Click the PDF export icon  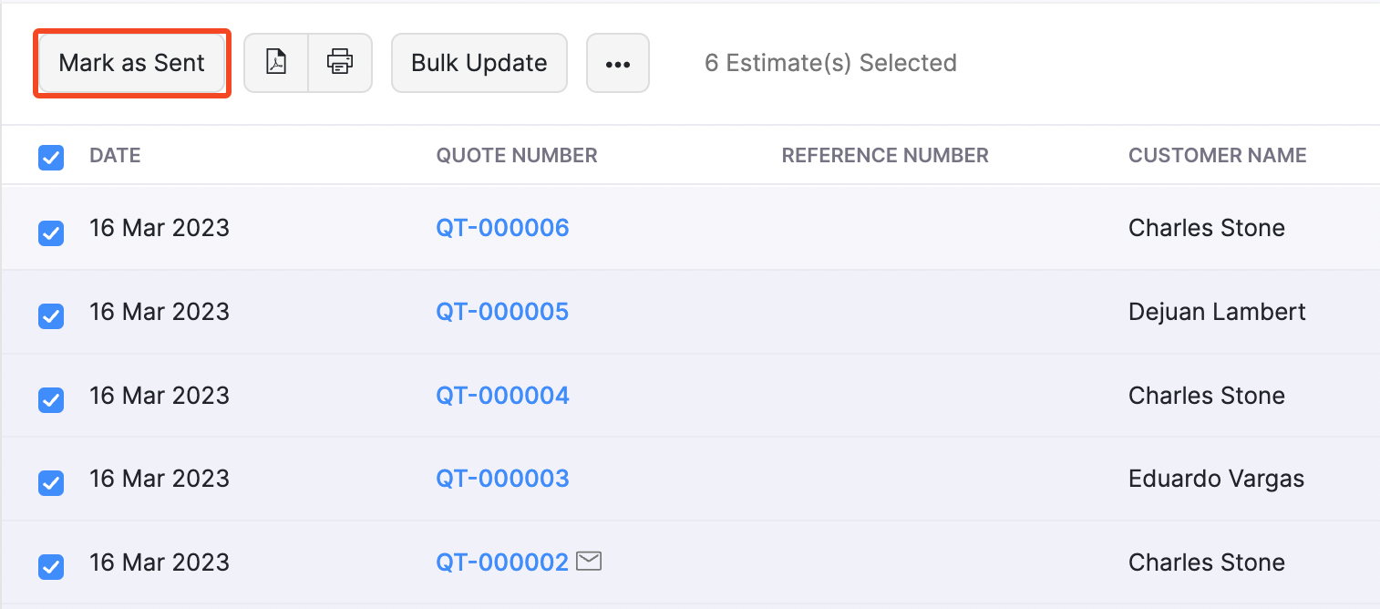[276, 63]
